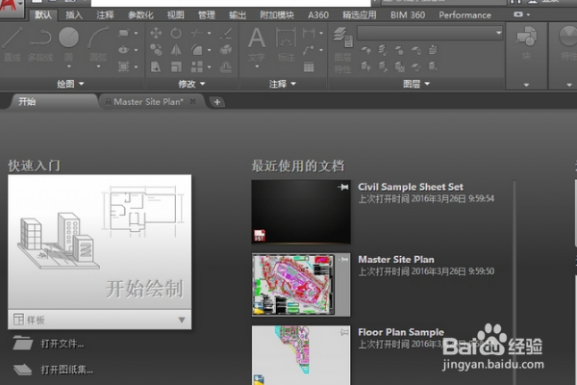
Task: Expand the 修改 (Modify) panel
Action: pyautogui.click(x=191, y=84)
